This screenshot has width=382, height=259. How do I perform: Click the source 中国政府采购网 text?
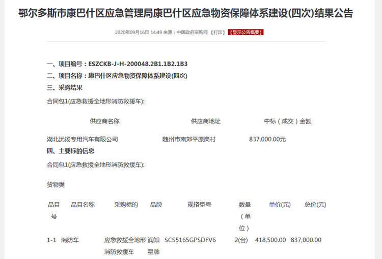coord(192,33)
